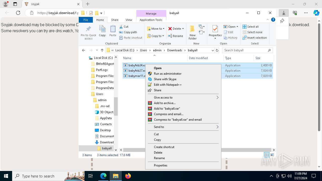Image resolution: width=322 pixels, height=181 pixels.
Task: Choose Add to archive...
Action: (x=183, y=103)
